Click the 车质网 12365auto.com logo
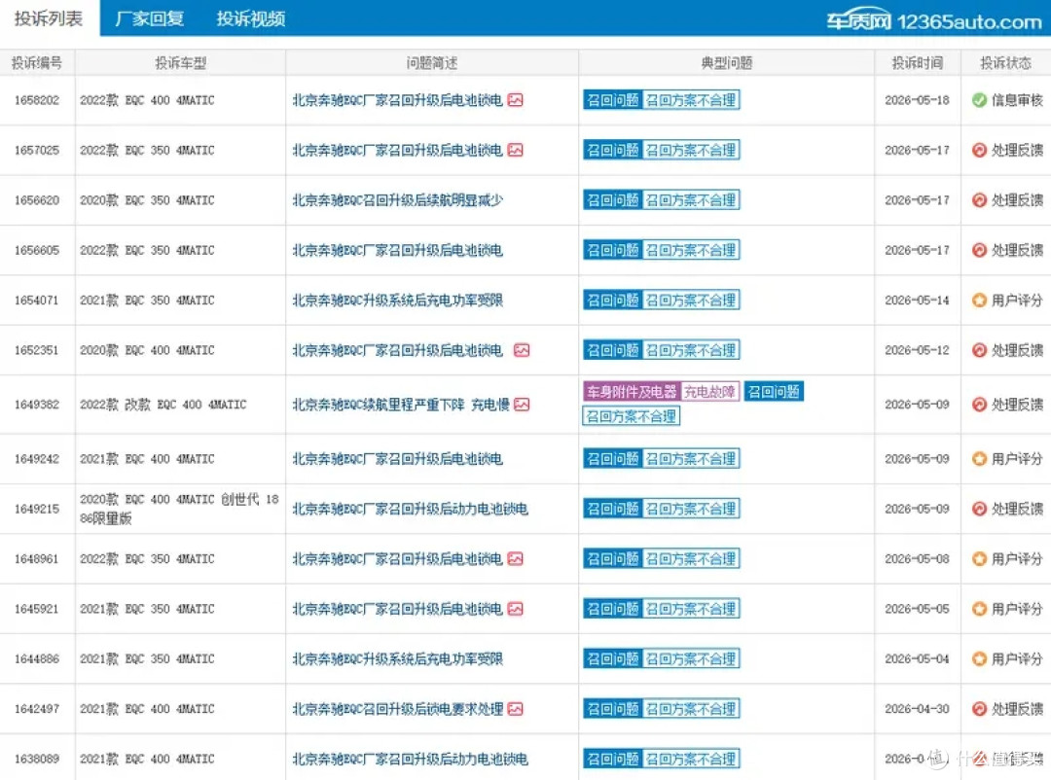 [x=933, y=20]
